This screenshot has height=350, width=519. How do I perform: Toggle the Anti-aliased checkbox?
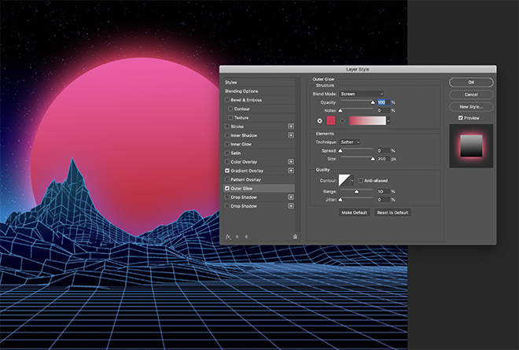click(360, 180)
